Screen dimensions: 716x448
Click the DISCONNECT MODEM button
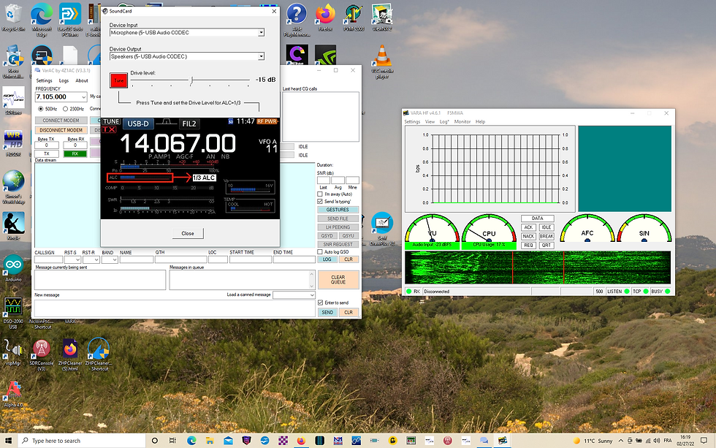pyautogui.click(x=61, y=130)
